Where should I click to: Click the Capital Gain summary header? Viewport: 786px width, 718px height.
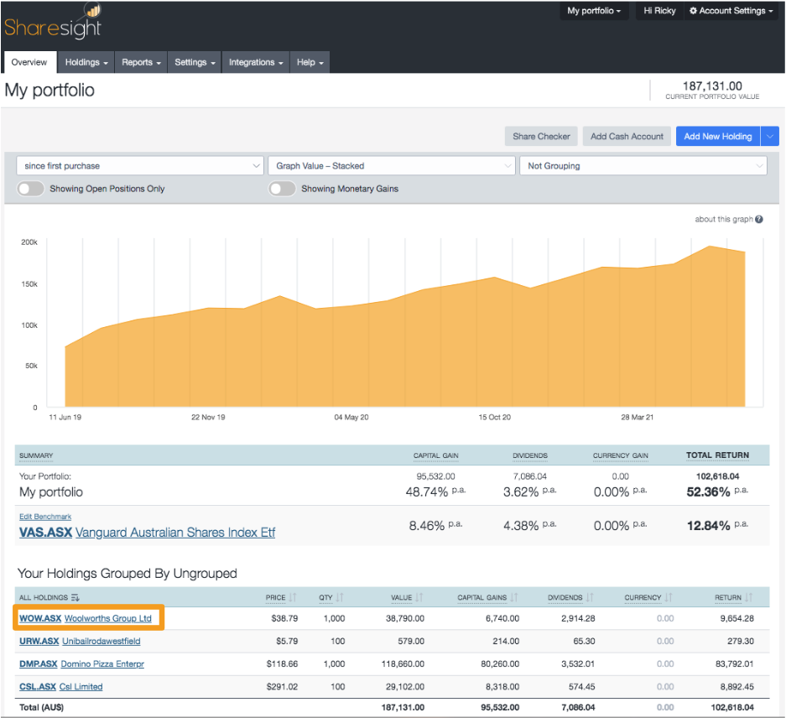pyautogui.click(x=435, y=455)
